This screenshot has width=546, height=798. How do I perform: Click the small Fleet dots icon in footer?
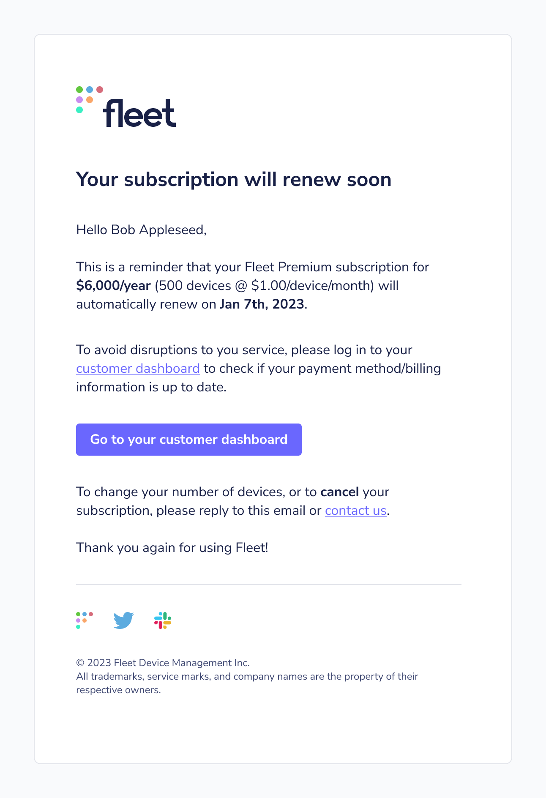click(x=84, y=620)
